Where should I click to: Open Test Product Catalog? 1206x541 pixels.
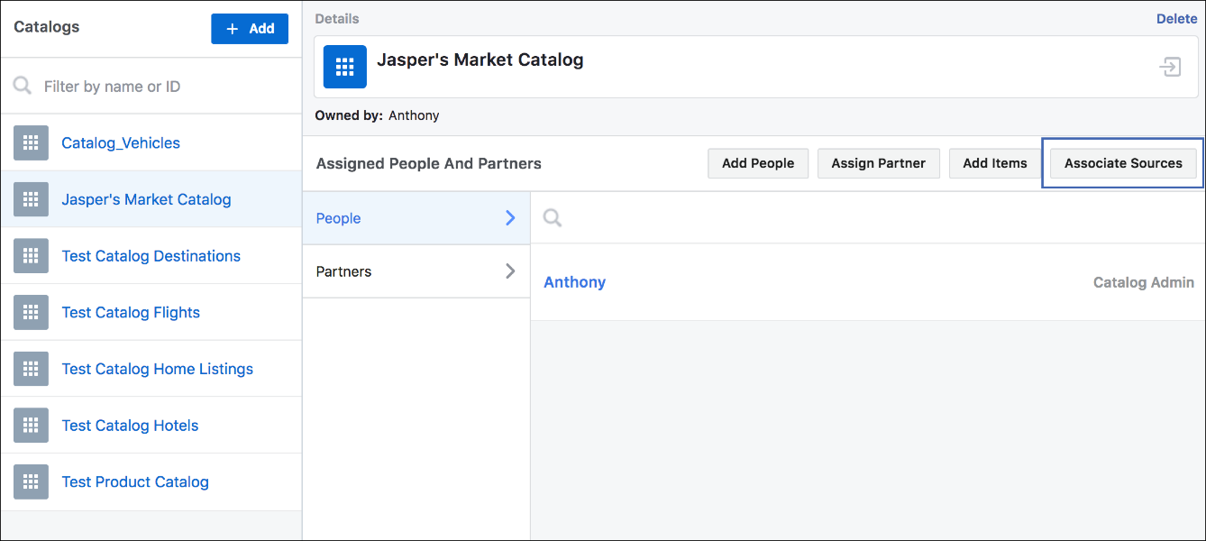(x=135, y=481)
